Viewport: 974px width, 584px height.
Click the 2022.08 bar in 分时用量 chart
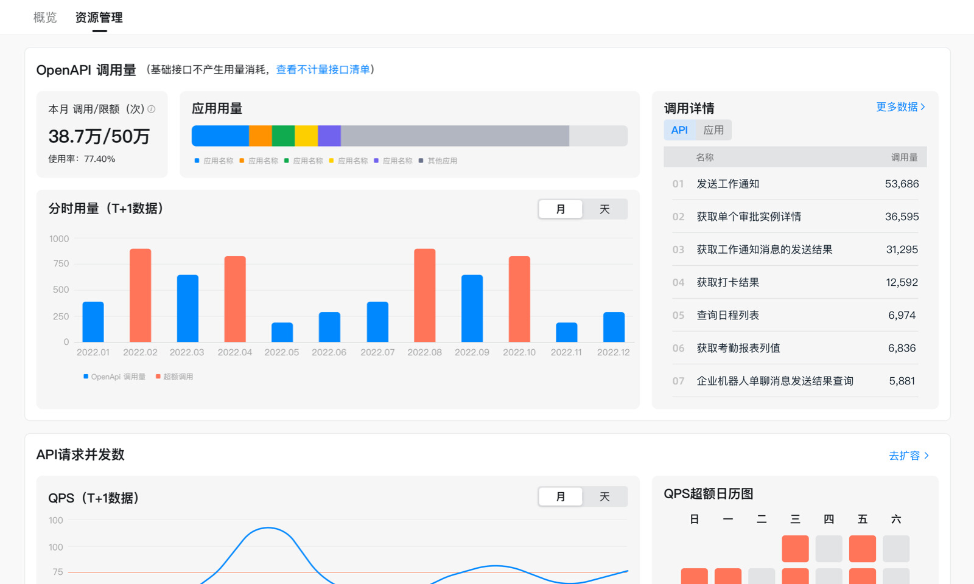pyautogui.click(x=424, y=295)
